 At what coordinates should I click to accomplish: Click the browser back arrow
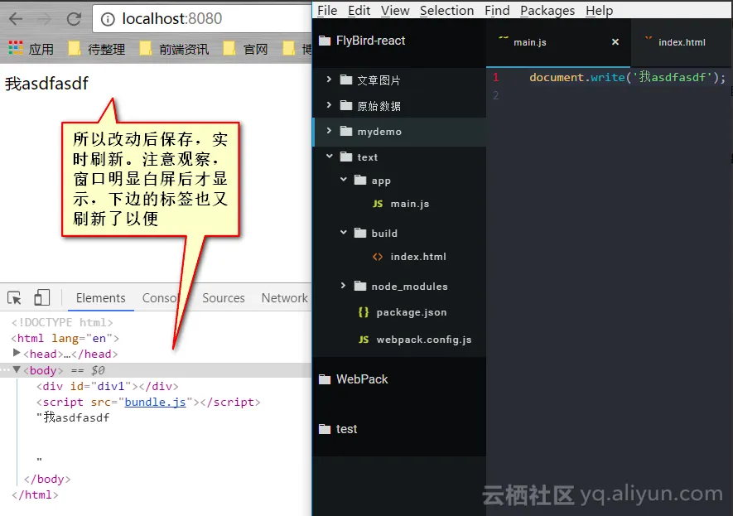pos(16,19)
